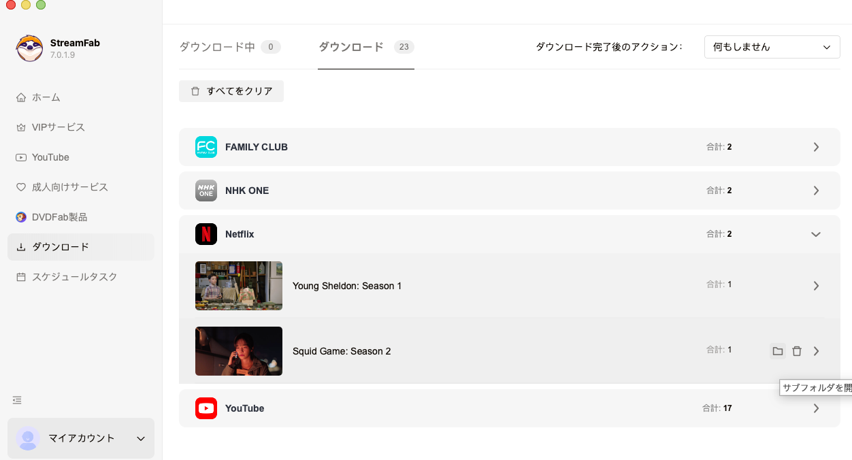The height and width of the screenshot is (460, 852).
Task: Select YouTube in the sidebar
Action: click(81, 157)
